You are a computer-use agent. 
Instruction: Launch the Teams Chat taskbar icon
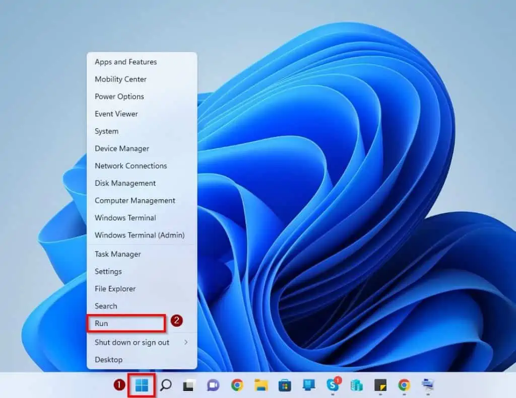[x=213, y=385]
